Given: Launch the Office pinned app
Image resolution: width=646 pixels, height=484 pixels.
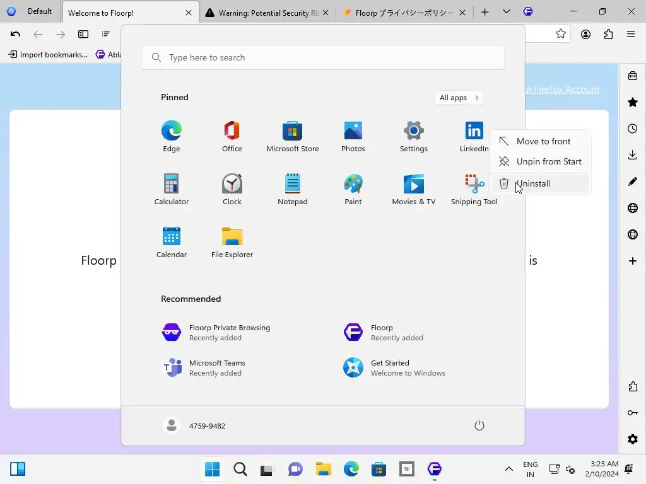Looking at the screenshot, I should (232, 137).
